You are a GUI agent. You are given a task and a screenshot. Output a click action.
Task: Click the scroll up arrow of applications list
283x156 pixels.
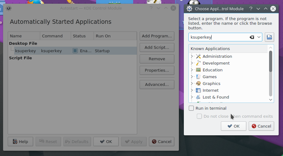(270, 48)
